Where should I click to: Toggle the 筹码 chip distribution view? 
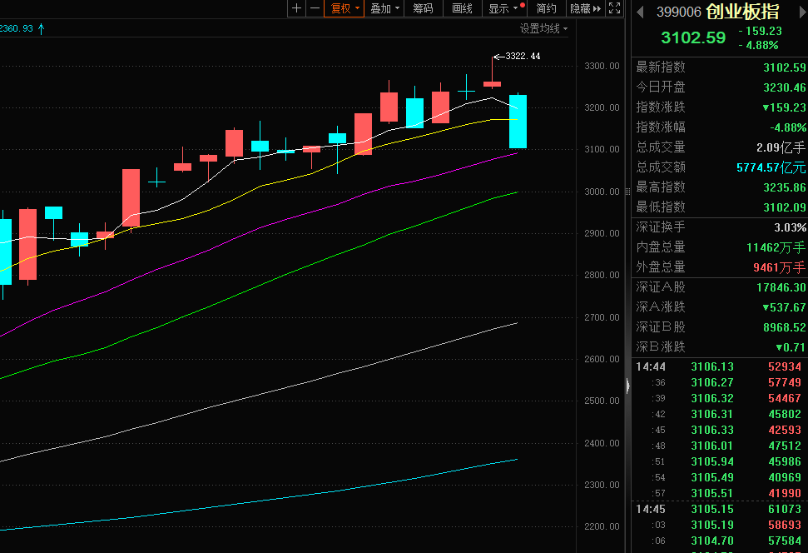(423, 8)
